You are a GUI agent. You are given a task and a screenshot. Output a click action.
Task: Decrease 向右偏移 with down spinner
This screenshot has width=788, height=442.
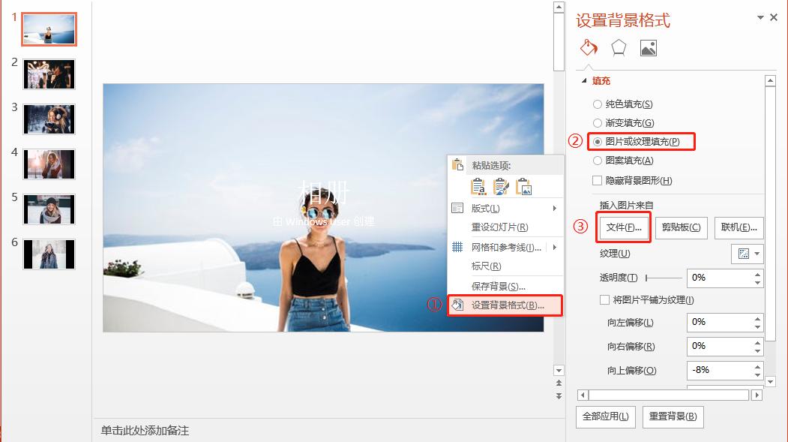point(757,351)
